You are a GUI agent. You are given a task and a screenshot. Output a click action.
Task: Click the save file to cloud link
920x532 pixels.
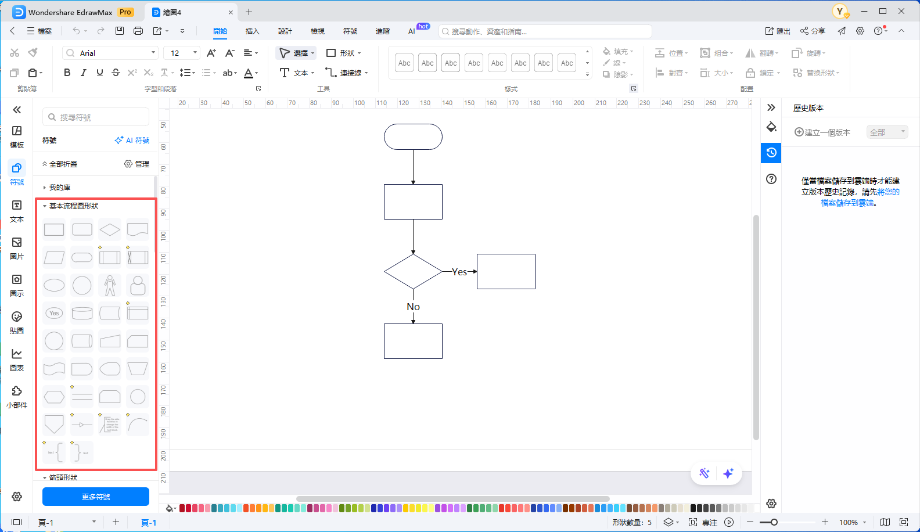pos(847,203)
